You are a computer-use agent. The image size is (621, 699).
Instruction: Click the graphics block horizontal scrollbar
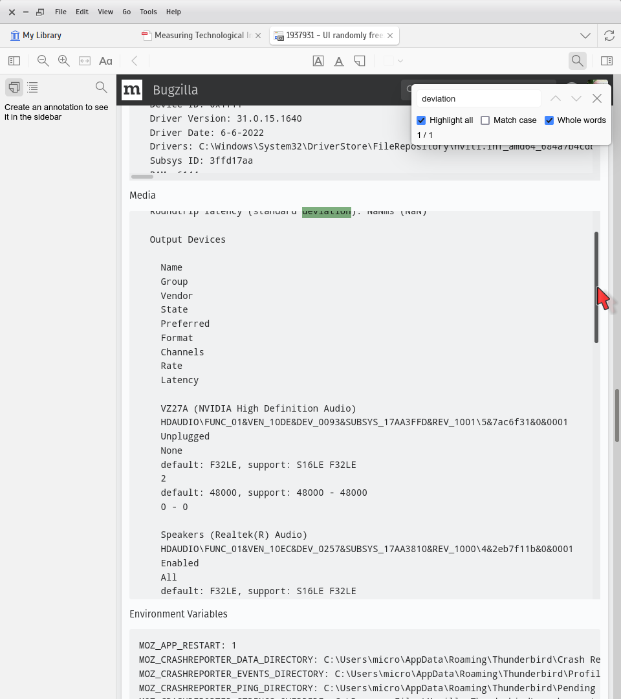click(142, 177)
